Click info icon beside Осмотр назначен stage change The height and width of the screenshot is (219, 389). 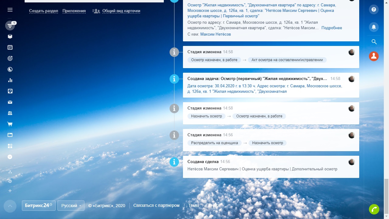[x=174, y=108]
